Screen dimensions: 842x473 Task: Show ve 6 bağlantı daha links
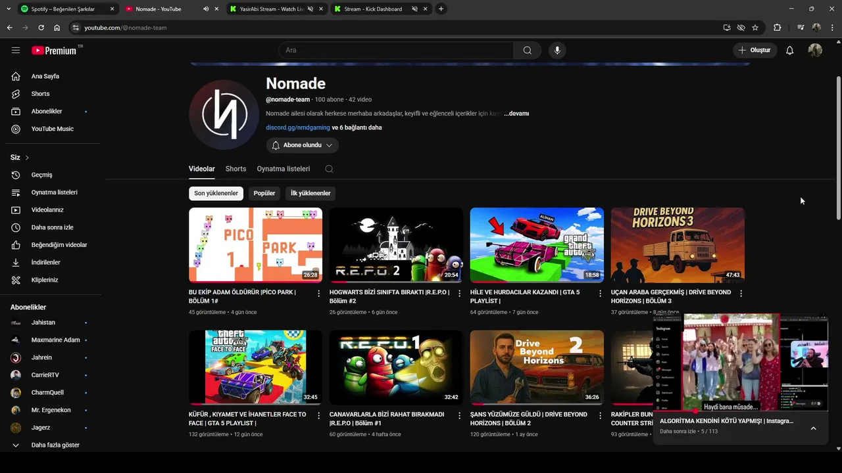click(x=357, y=127)
